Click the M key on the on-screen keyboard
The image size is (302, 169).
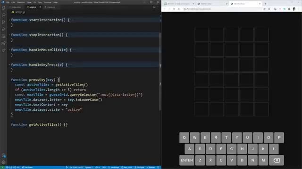point(263,160)
